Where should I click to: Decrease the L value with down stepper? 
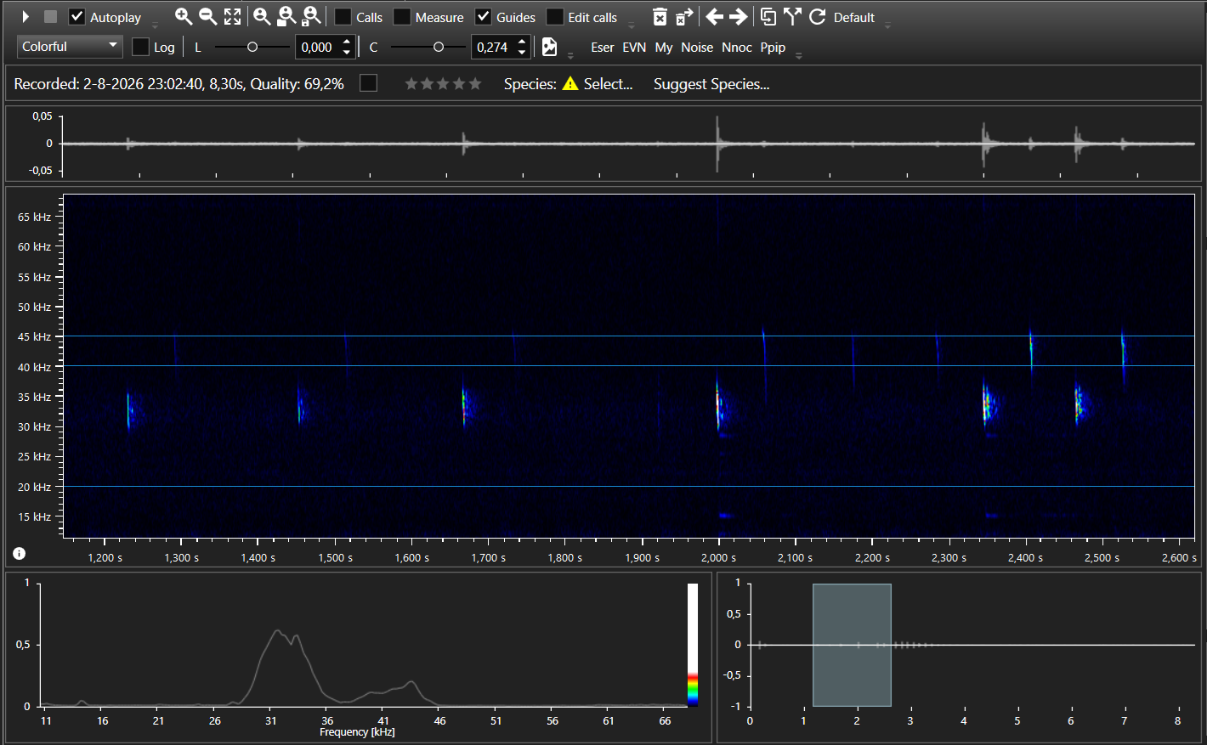point(347,53)
